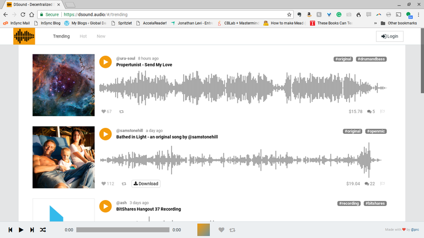Toggle repost icon in bottom player bar
Viewport: 424px width, 238px height.
click(x=232, y=230)
